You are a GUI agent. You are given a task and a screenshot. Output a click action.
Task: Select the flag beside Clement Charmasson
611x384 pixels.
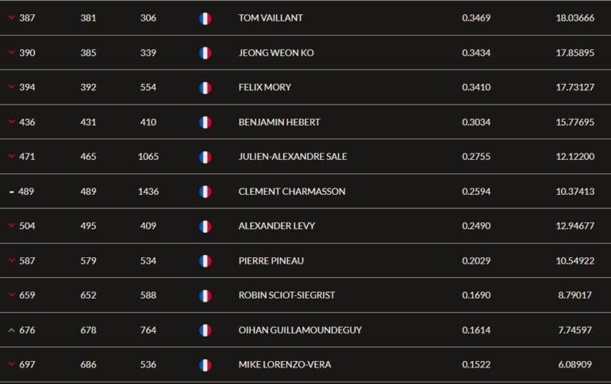click(205, 192)
